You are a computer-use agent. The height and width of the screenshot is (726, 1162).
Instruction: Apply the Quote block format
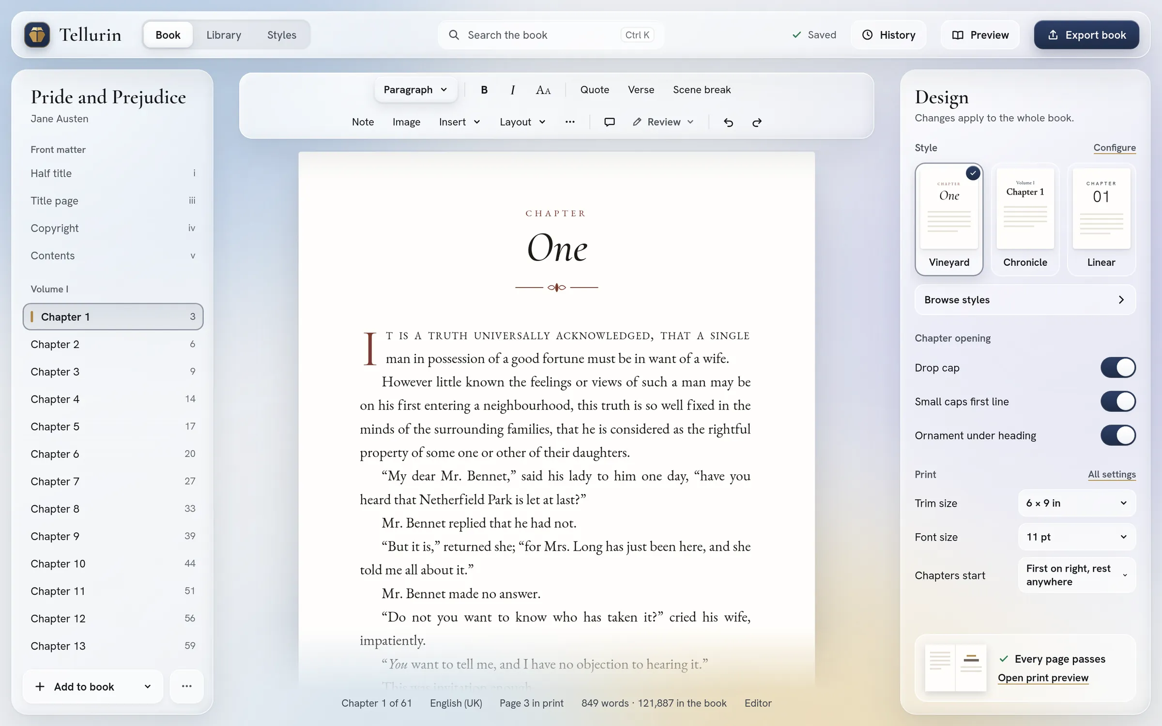point(595,90)
